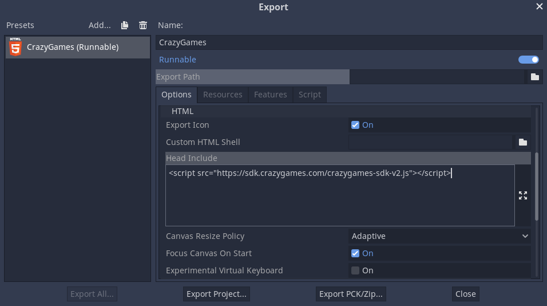Image resolution: width=547 pixels, height=306 pixels.
Task: Click Export All... button
Action: click(x=92, y=294)
